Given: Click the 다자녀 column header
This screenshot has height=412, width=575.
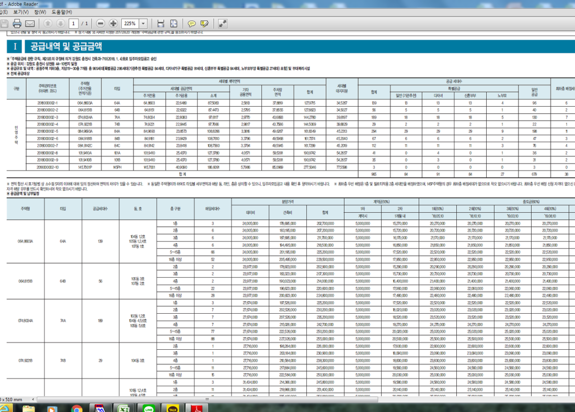Looking at the screenshot, I should (438, 96).
